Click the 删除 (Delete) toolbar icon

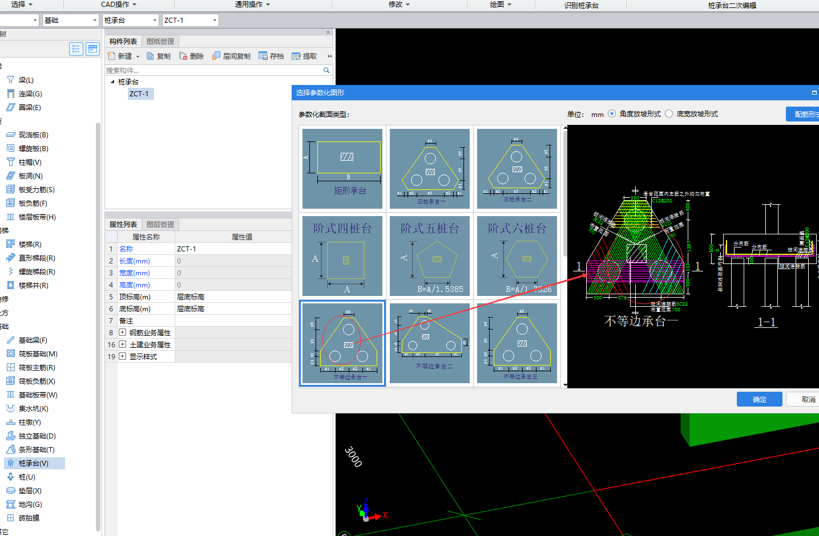[183, 56]
